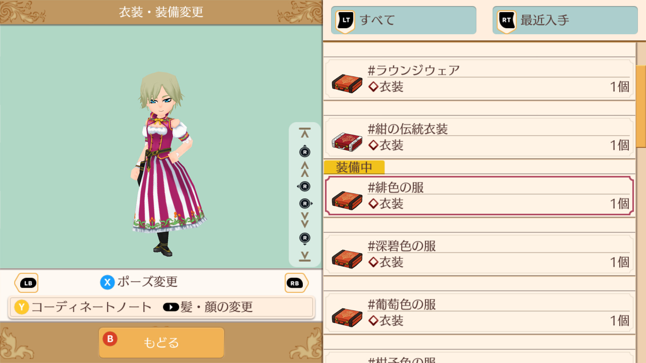Click the LB shoulder button icon
This screenshot has width=646, height=363.
(x=27, y=283)
